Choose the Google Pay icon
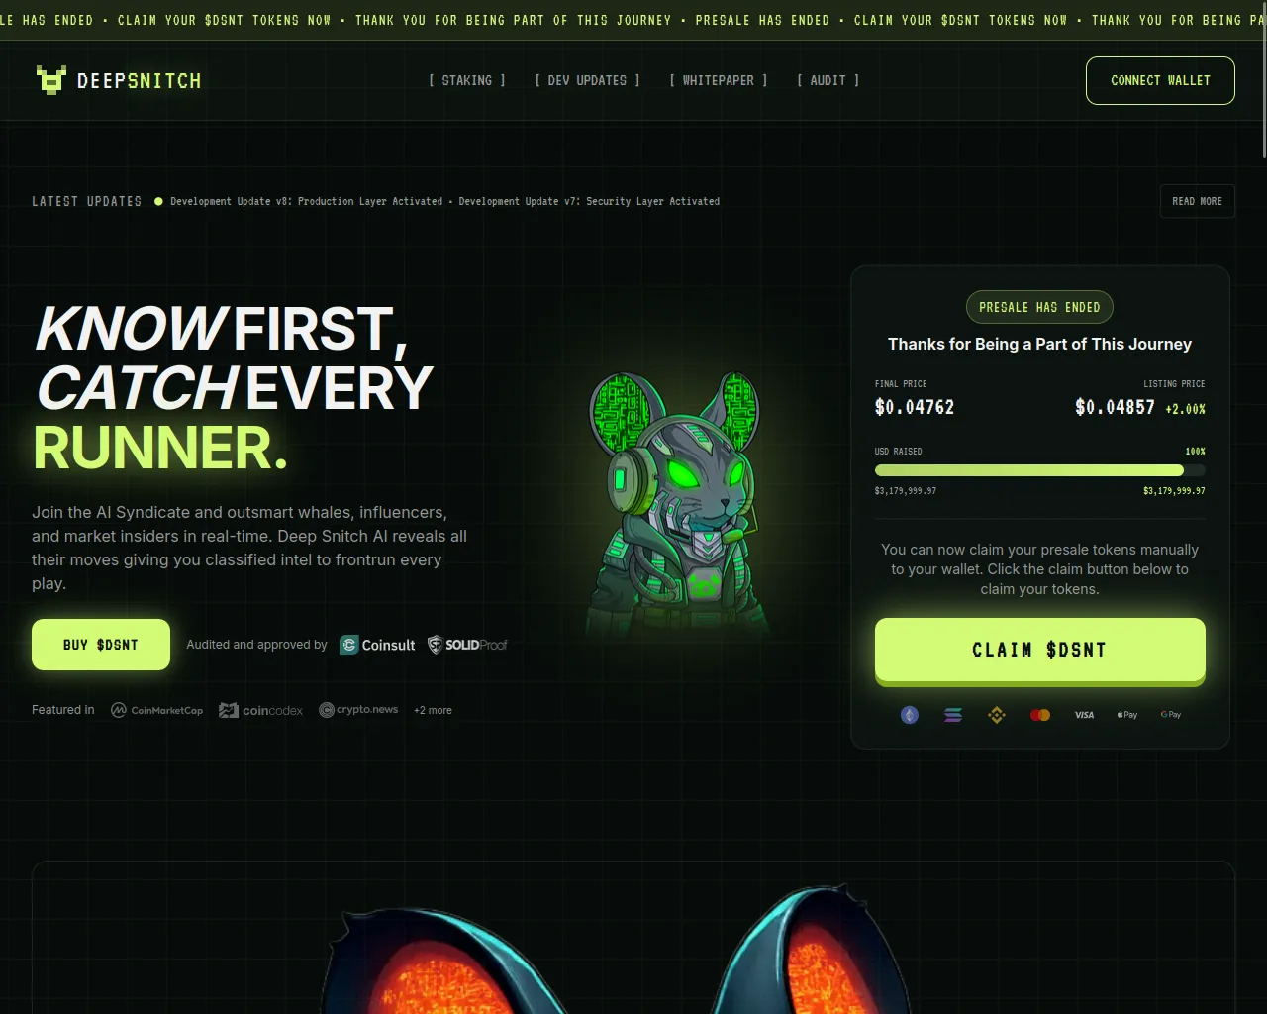Screen dimensions: 1267x1014 click(x=1171, y=715)
